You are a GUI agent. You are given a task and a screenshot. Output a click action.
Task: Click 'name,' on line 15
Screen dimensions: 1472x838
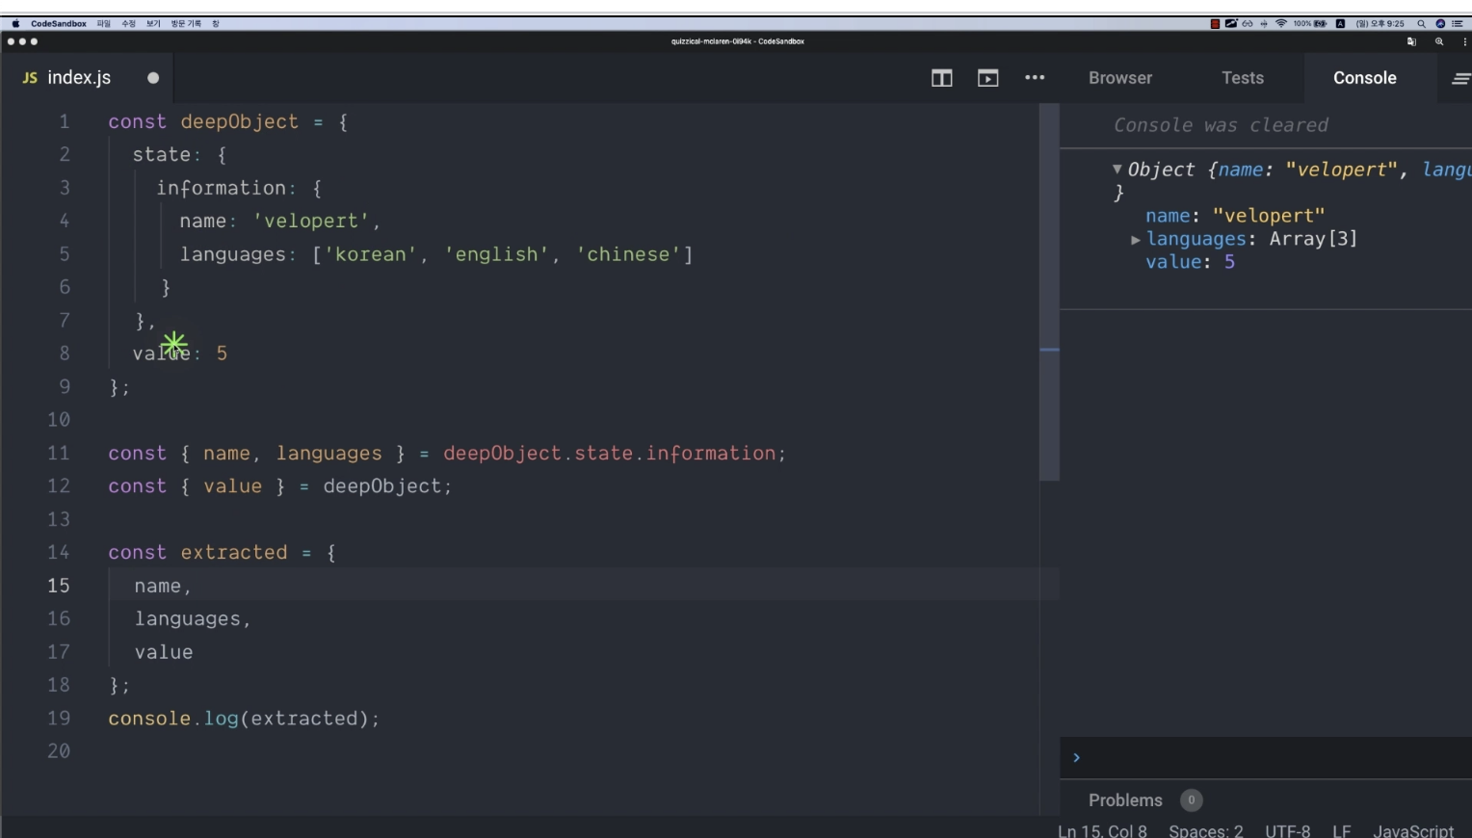point(163,586)
